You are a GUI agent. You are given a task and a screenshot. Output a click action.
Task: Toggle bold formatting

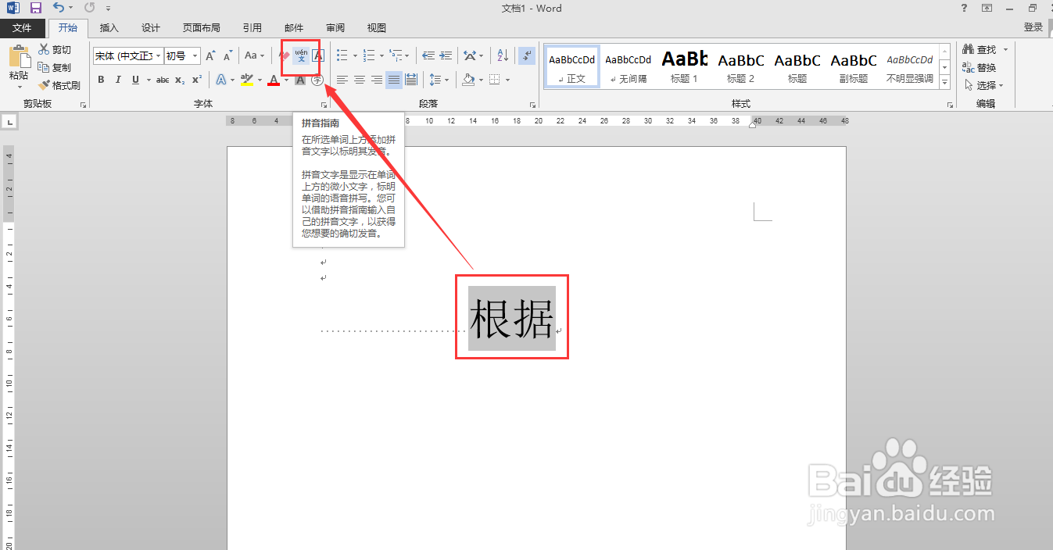click(x=101, y=80)
